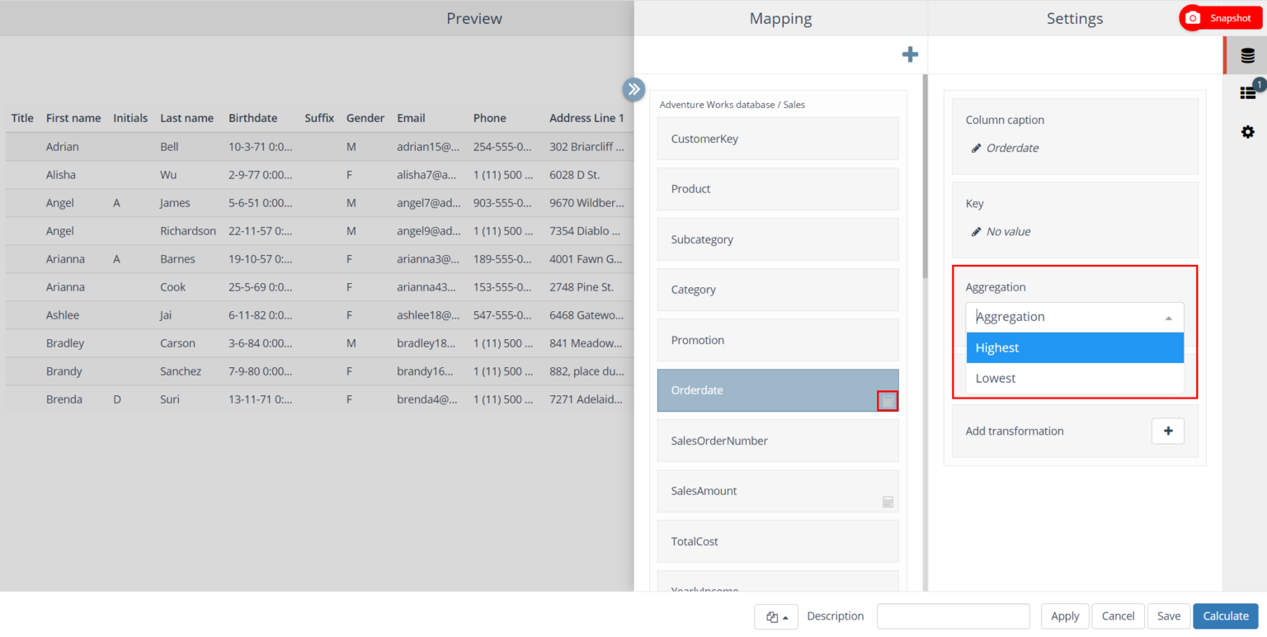The height and width of the screenshot is (637, 1267).
Task: Select the Subcategory mapping column
Action: coord(778,239)
